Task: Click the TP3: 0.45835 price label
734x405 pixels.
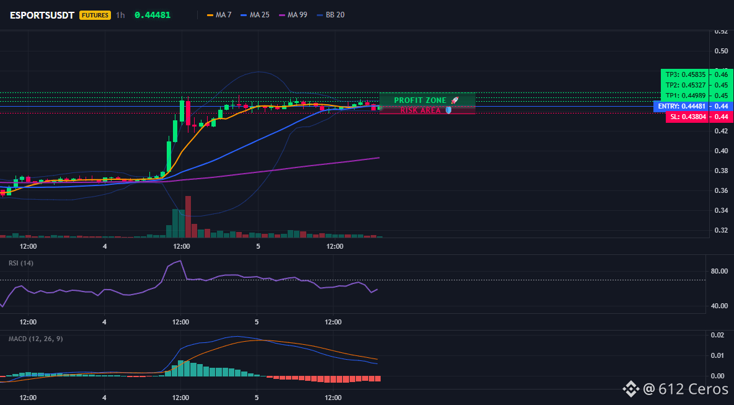Action: click(684, 74)
